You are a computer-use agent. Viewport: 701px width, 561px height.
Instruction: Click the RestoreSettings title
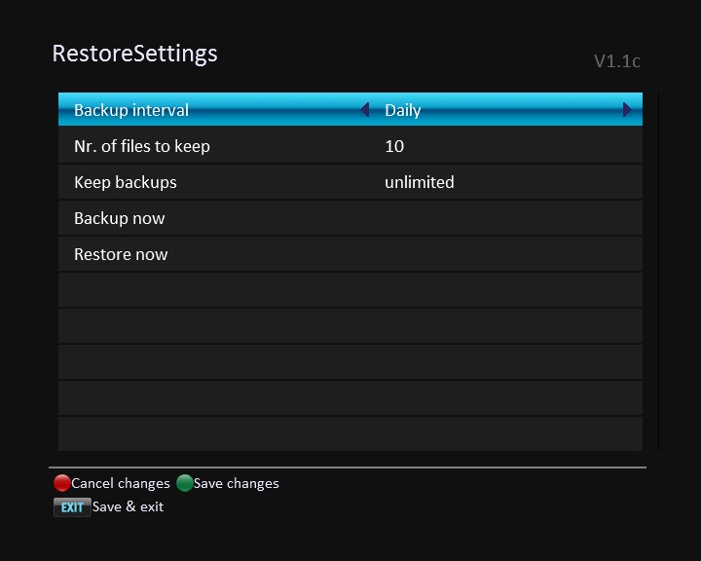coord(134,53)
